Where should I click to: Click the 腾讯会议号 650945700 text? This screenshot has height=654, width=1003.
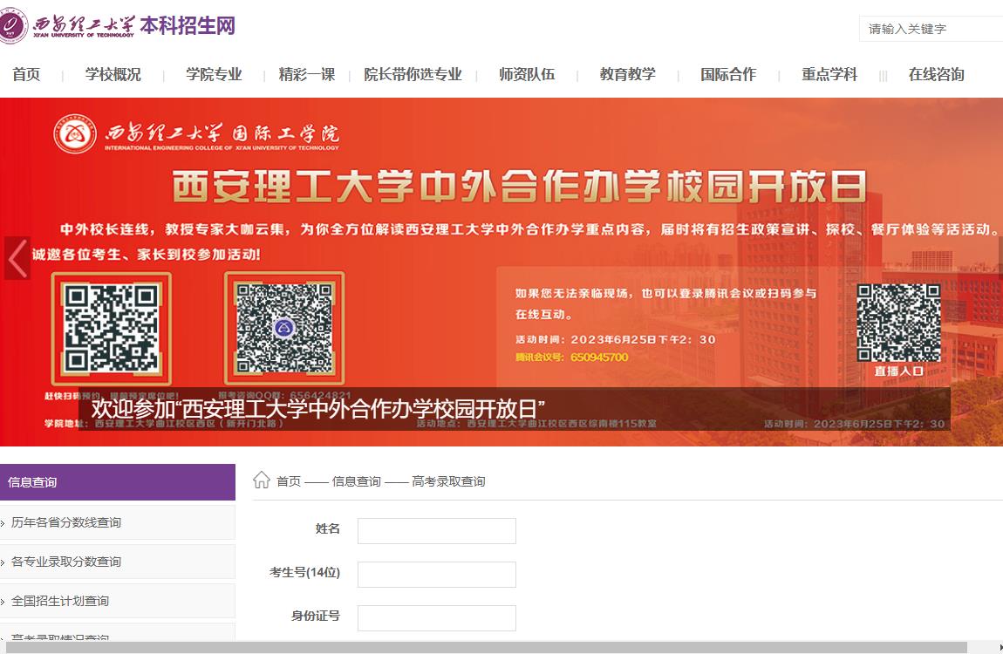(572, 357)
